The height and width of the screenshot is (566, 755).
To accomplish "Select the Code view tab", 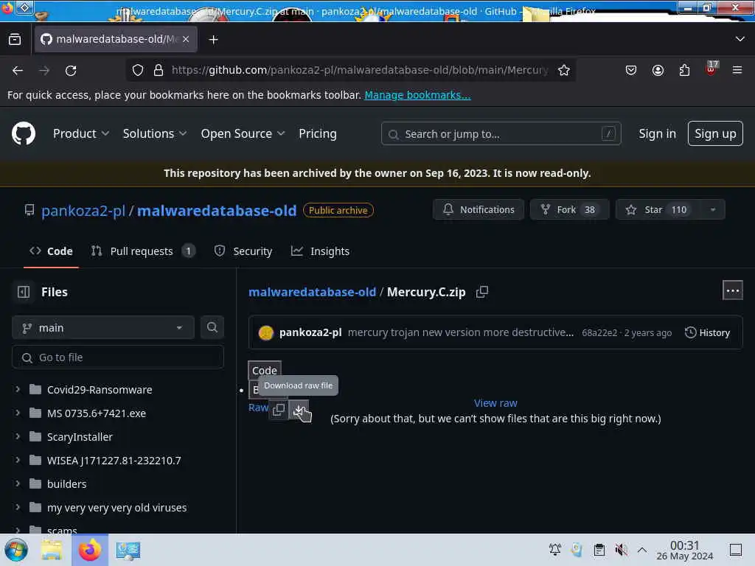I will pos(265,371).
